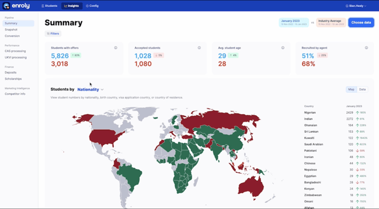
Task: Click the Nigerian row in country list
Action: tap(335, 112)
